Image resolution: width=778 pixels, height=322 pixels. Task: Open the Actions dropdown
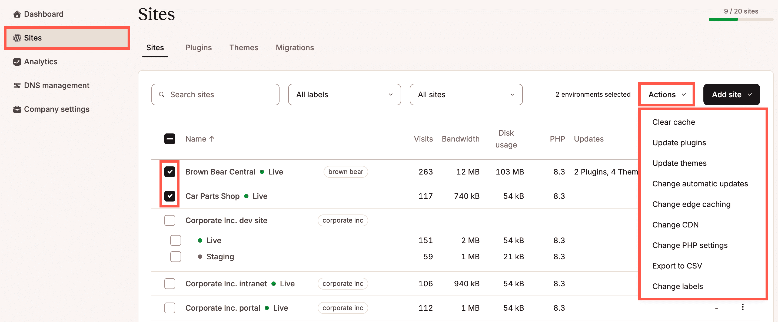click(666, 95)
